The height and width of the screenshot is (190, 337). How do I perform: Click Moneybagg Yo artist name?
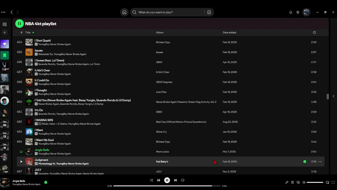tap(46, 164)
